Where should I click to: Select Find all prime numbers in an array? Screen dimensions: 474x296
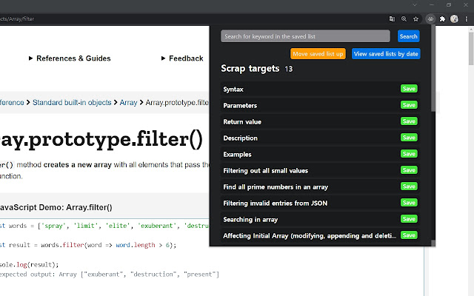pyautogui.click(x=276, y=187)
